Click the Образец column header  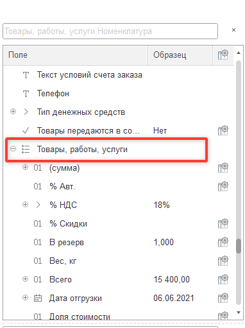(x=180, y=55)
